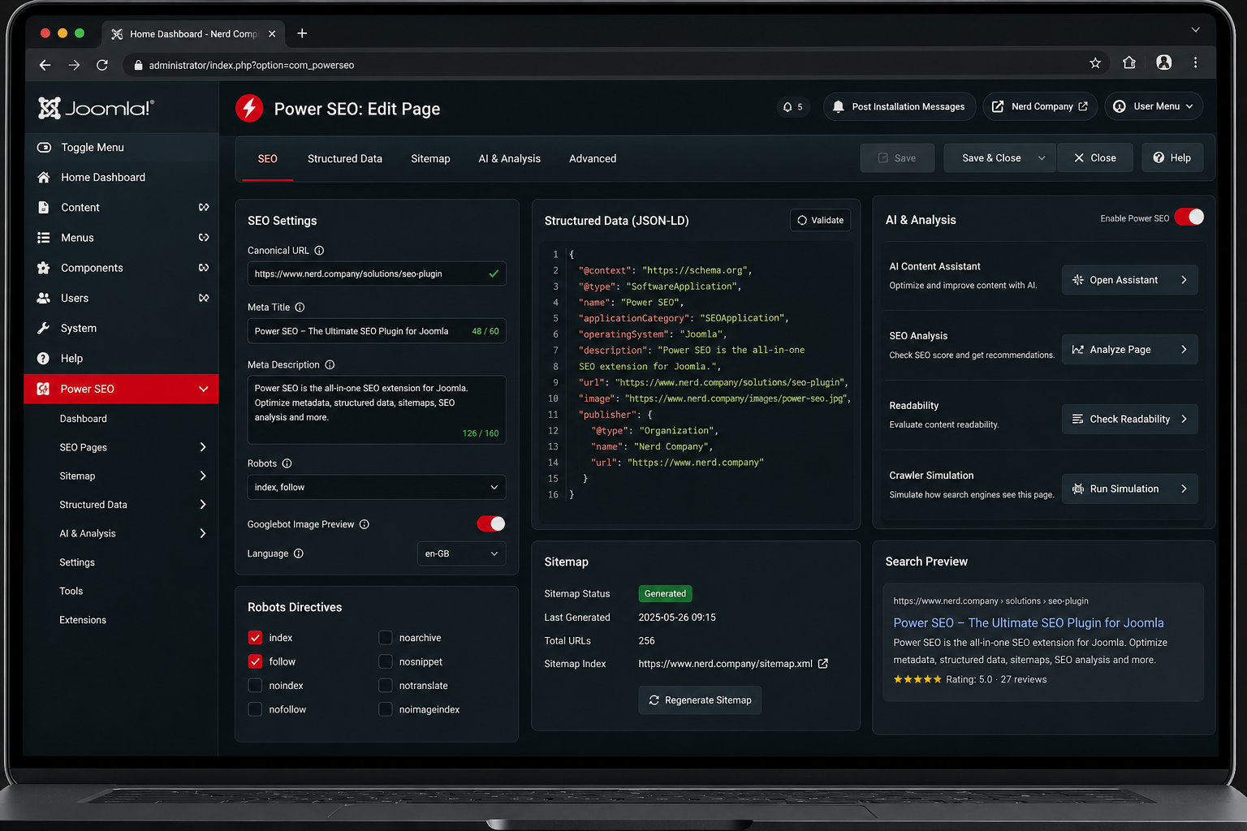Switch to the Advanced tab
This screenshot has width=1247, height=831.
[593, 159]
